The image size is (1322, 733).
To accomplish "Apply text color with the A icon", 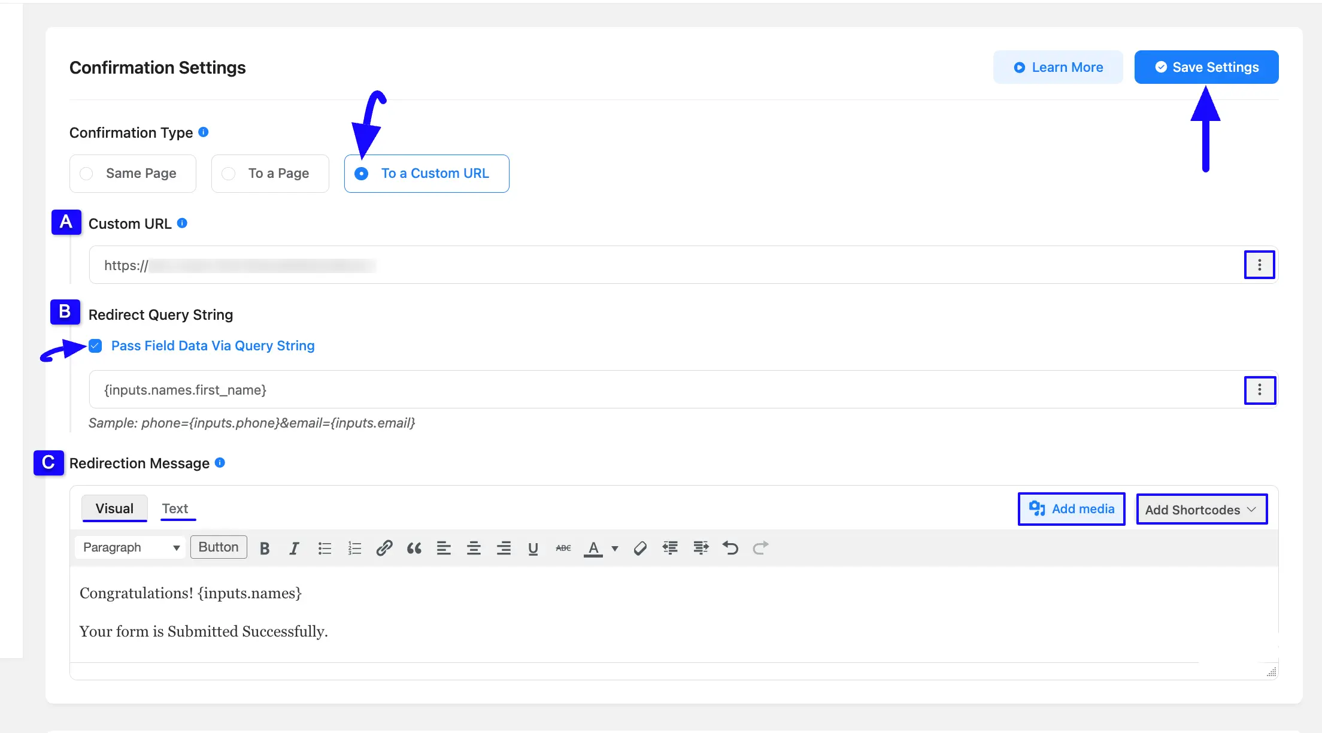I will coord(593,548).
